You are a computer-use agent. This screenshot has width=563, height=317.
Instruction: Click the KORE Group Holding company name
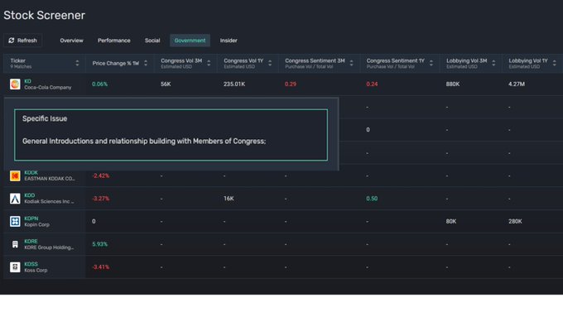tap(49, 247)
